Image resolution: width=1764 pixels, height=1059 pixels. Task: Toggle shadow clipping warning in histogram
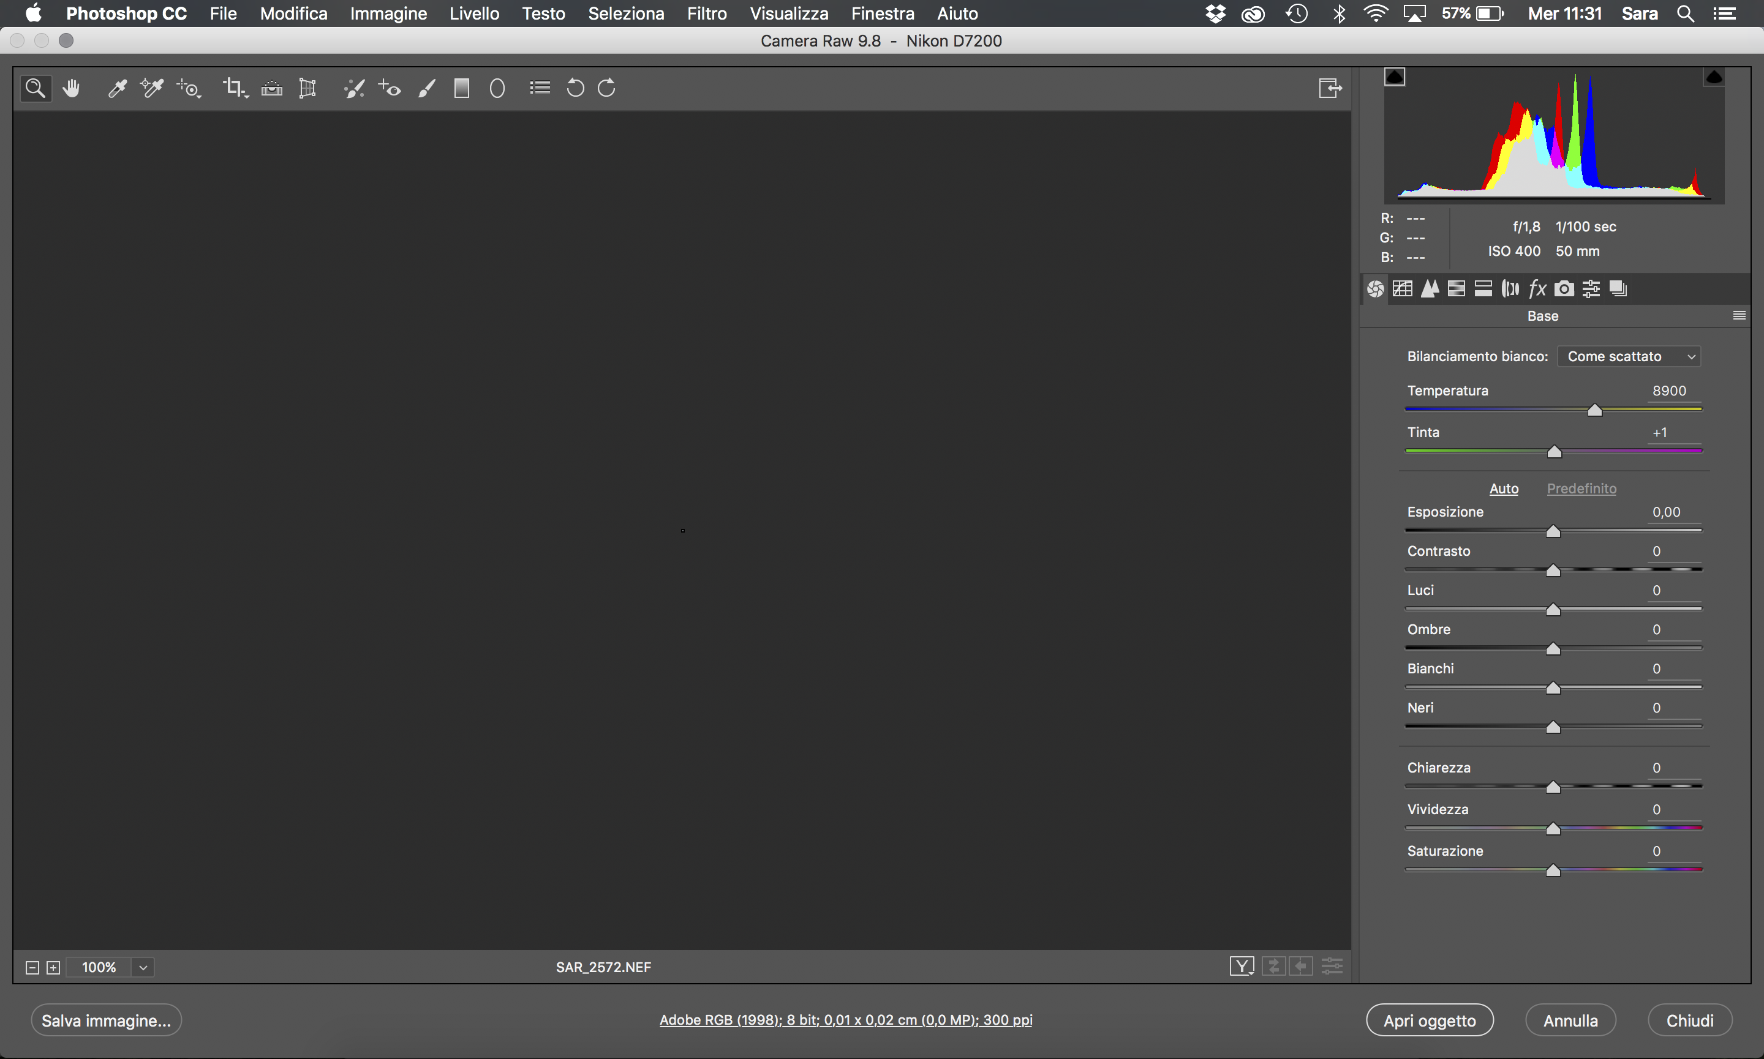1395,77
